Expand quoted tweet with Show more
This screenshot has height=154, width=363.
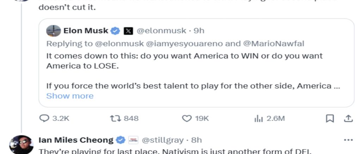tap(70, 96)
